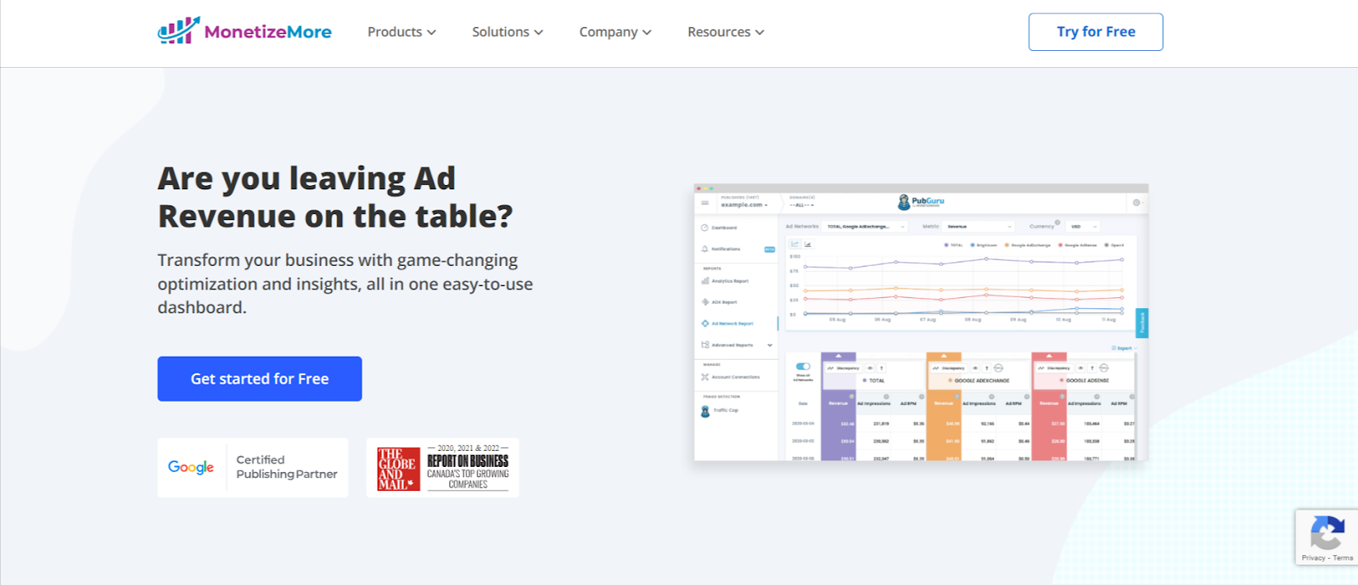Image resolution: width=1358 pixels, height=585 pixels.
Task: Expand the Company menu
Action: coord(615,32)
